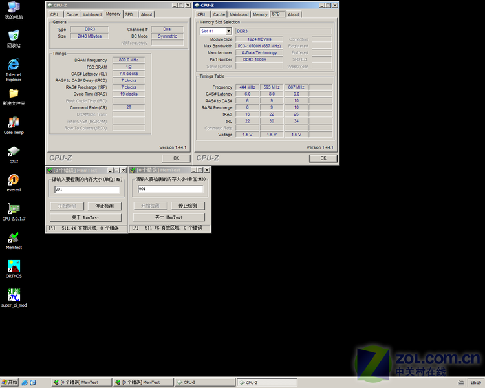Screen dimensions: 485x388
Task: Open About tab in right CPU-Z window
Action: (x=293, y=14)
